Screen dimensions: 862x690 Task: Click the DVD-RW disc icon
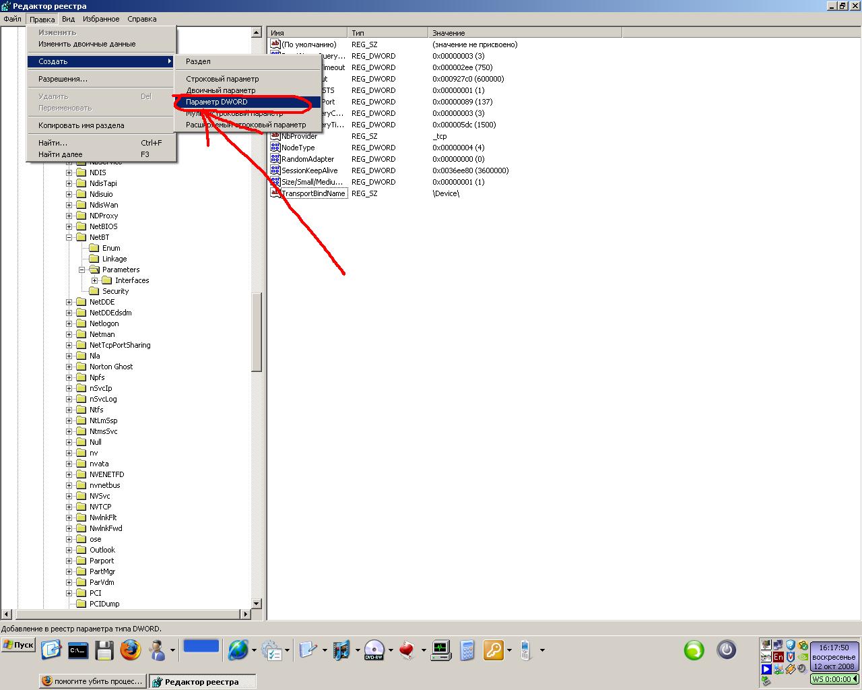tap(374, 650)
